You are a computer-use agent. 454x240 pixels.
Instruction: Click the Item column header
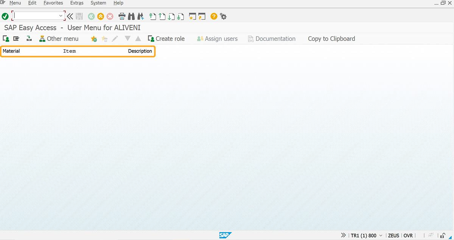tap(70, 51)
